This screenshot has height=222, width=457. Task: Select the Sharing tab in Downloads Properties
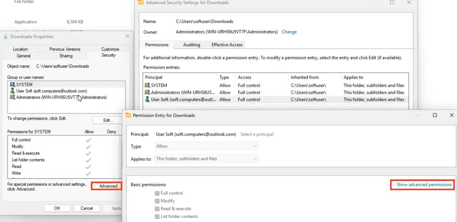(66, 56)
